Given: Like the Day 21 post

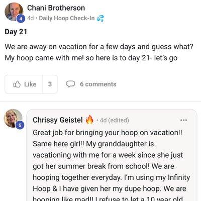Looking at the screenshot, I should tap(24, 84).
